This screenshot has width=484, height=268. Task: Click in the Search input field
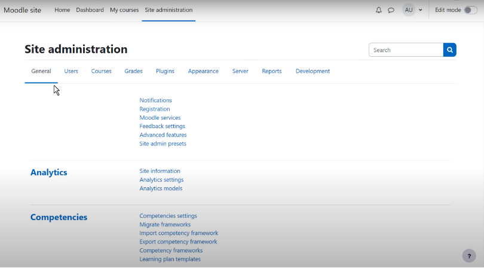pyautogui.click(x=406, y=50)
